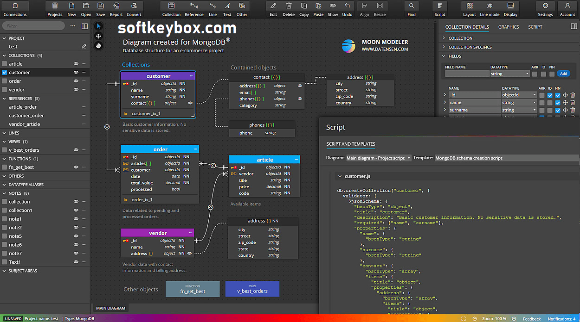Delete the surname field with trash icon
The image size is (580, 322).
pyautogui.click(x=573, y=110)
